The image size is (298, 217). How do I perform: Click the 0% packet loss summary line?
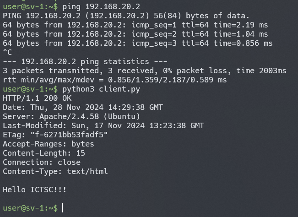click(x=144, y=71)
